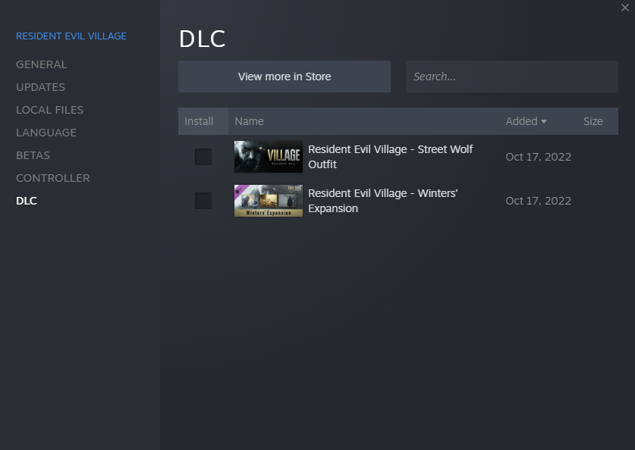635x450 pixels.
Task: Enable install checkbox for Winters' Expansion
Action: [x=203, y=201]
